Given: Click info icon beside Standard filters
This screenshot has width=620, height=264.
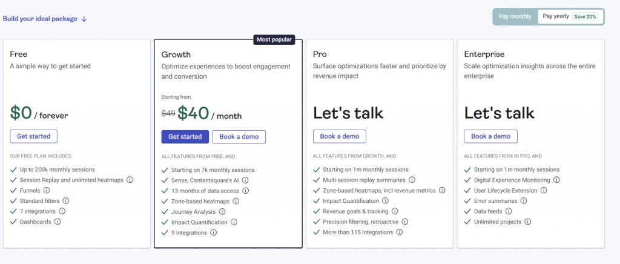Looking at the screenshot, I should coord(66,200).
